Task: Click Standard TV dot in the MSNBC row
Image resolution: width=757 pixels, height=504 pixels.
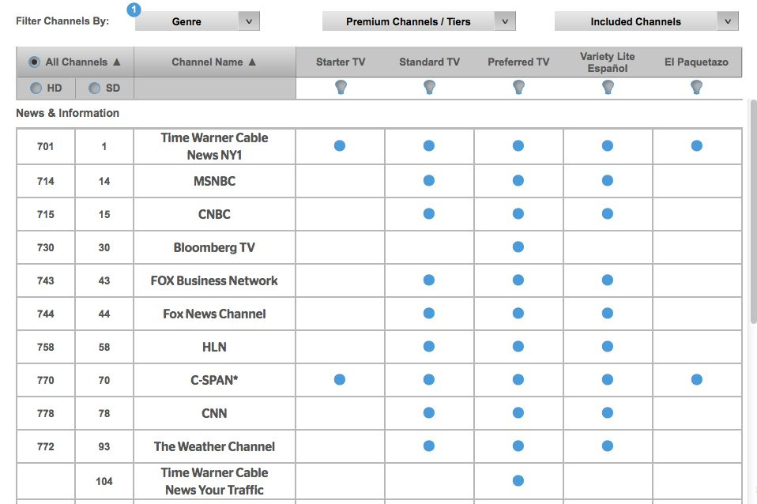Action: point(429,181)
